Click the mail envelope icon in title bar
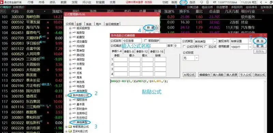This screenshot has width=273, height=133. 215,2
